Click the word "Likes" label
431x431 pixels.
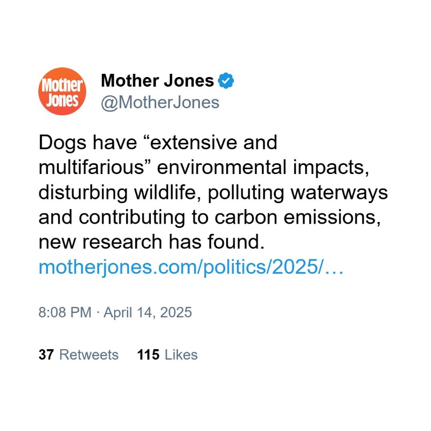pos(181,355)
